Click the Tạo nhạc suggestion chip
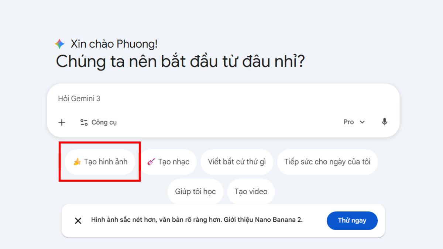443x249 pixels. click(x=168, y=162)
